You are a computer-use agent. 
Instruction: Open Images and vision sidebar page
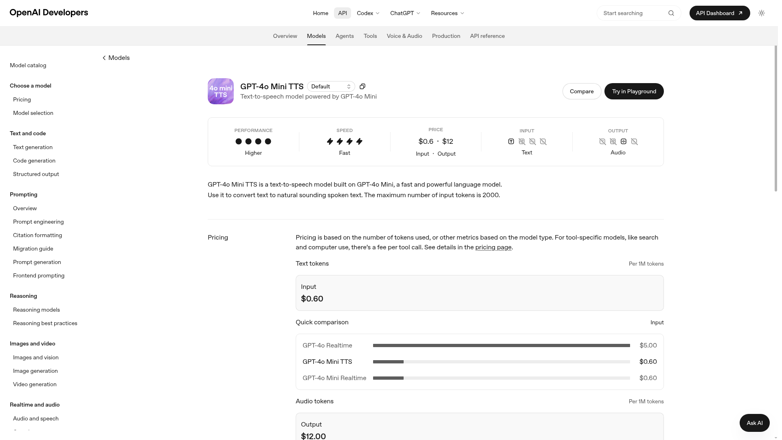click(36, 357)
